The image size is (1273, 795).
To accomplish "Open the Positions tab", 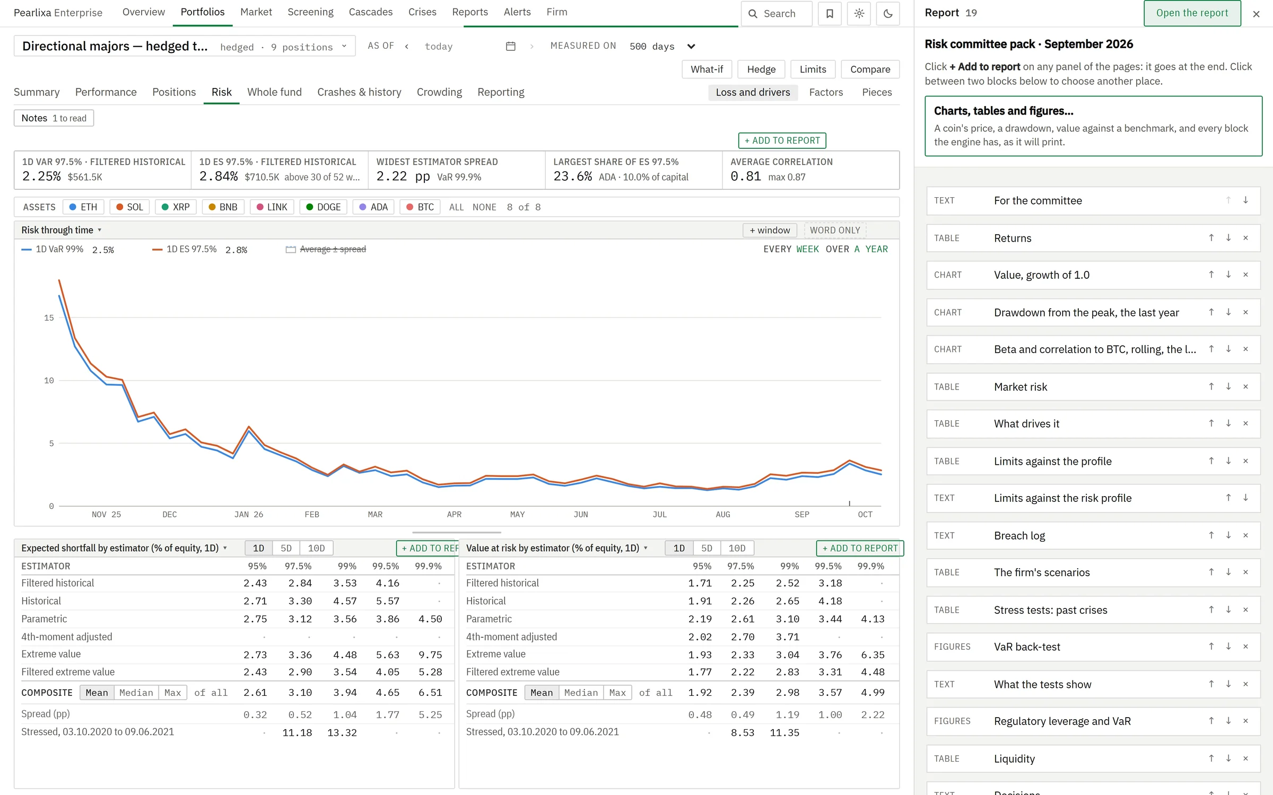I will coord(174,92).
